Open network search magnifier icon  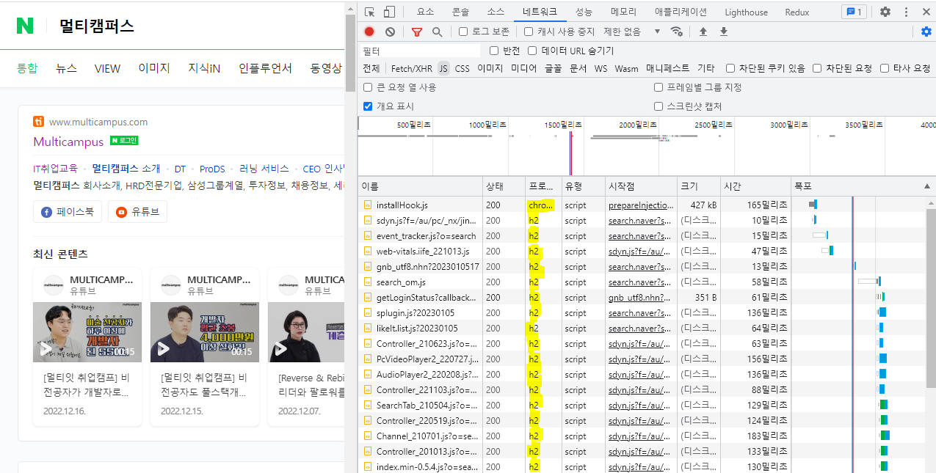click(x=438, y=32)
